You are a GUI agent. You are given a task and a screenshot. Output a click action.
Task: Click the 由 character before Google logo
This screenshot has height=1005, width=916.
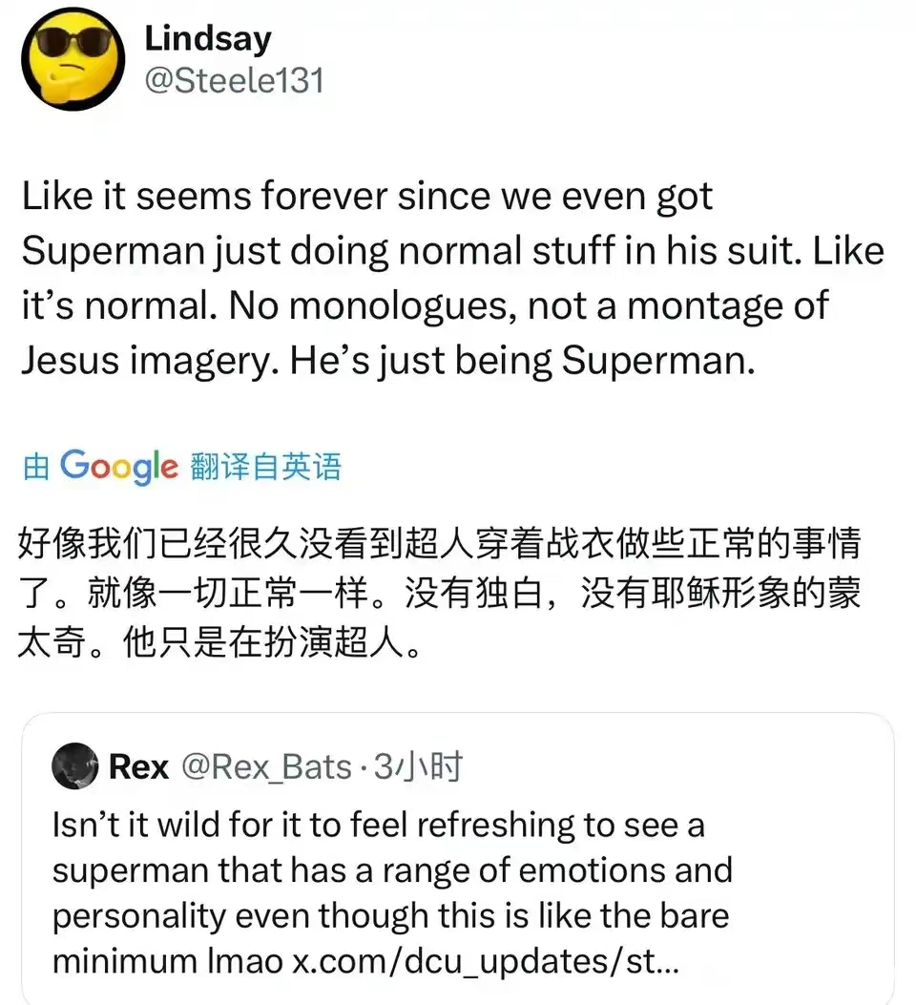pos(35,467)
